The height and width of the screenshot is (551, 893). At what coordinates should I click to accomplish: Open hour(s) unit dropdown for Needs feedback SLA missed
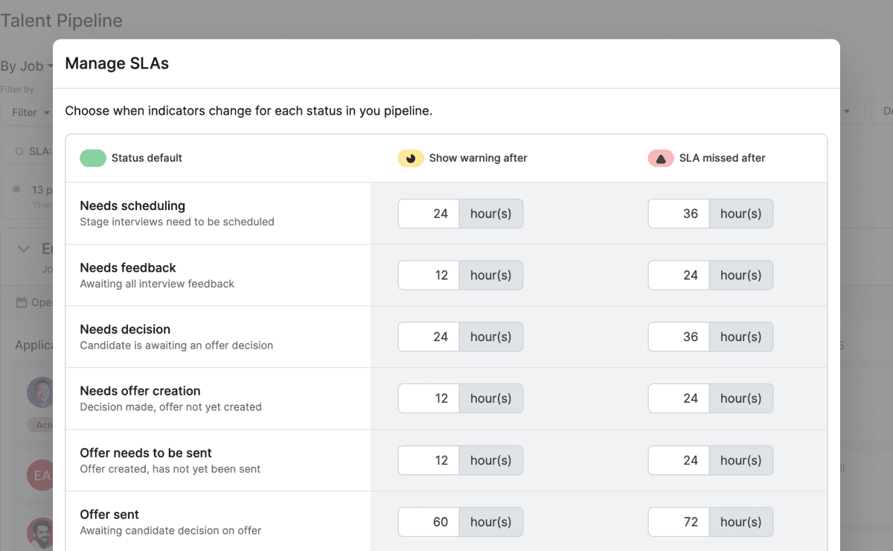coord(740,275)
